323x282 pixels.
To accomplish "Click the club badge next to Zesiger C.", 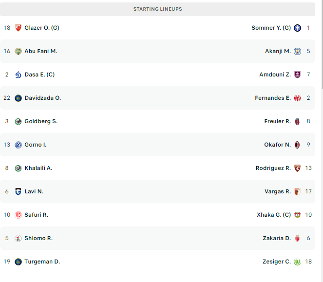I will [297, 262].
